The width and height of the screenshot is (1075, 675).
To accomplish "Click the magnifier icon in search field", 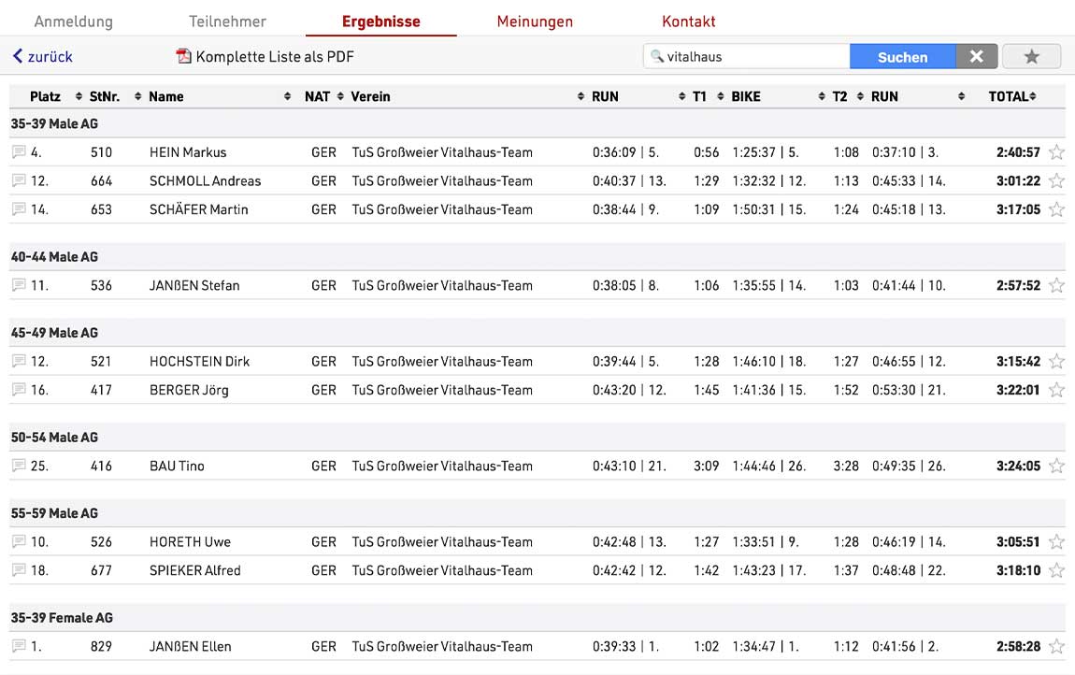I will [657, 56].
